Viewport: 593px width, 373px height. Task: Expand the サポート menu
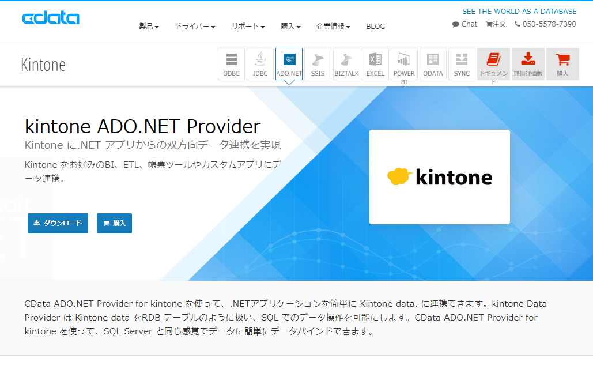[248, 27]
